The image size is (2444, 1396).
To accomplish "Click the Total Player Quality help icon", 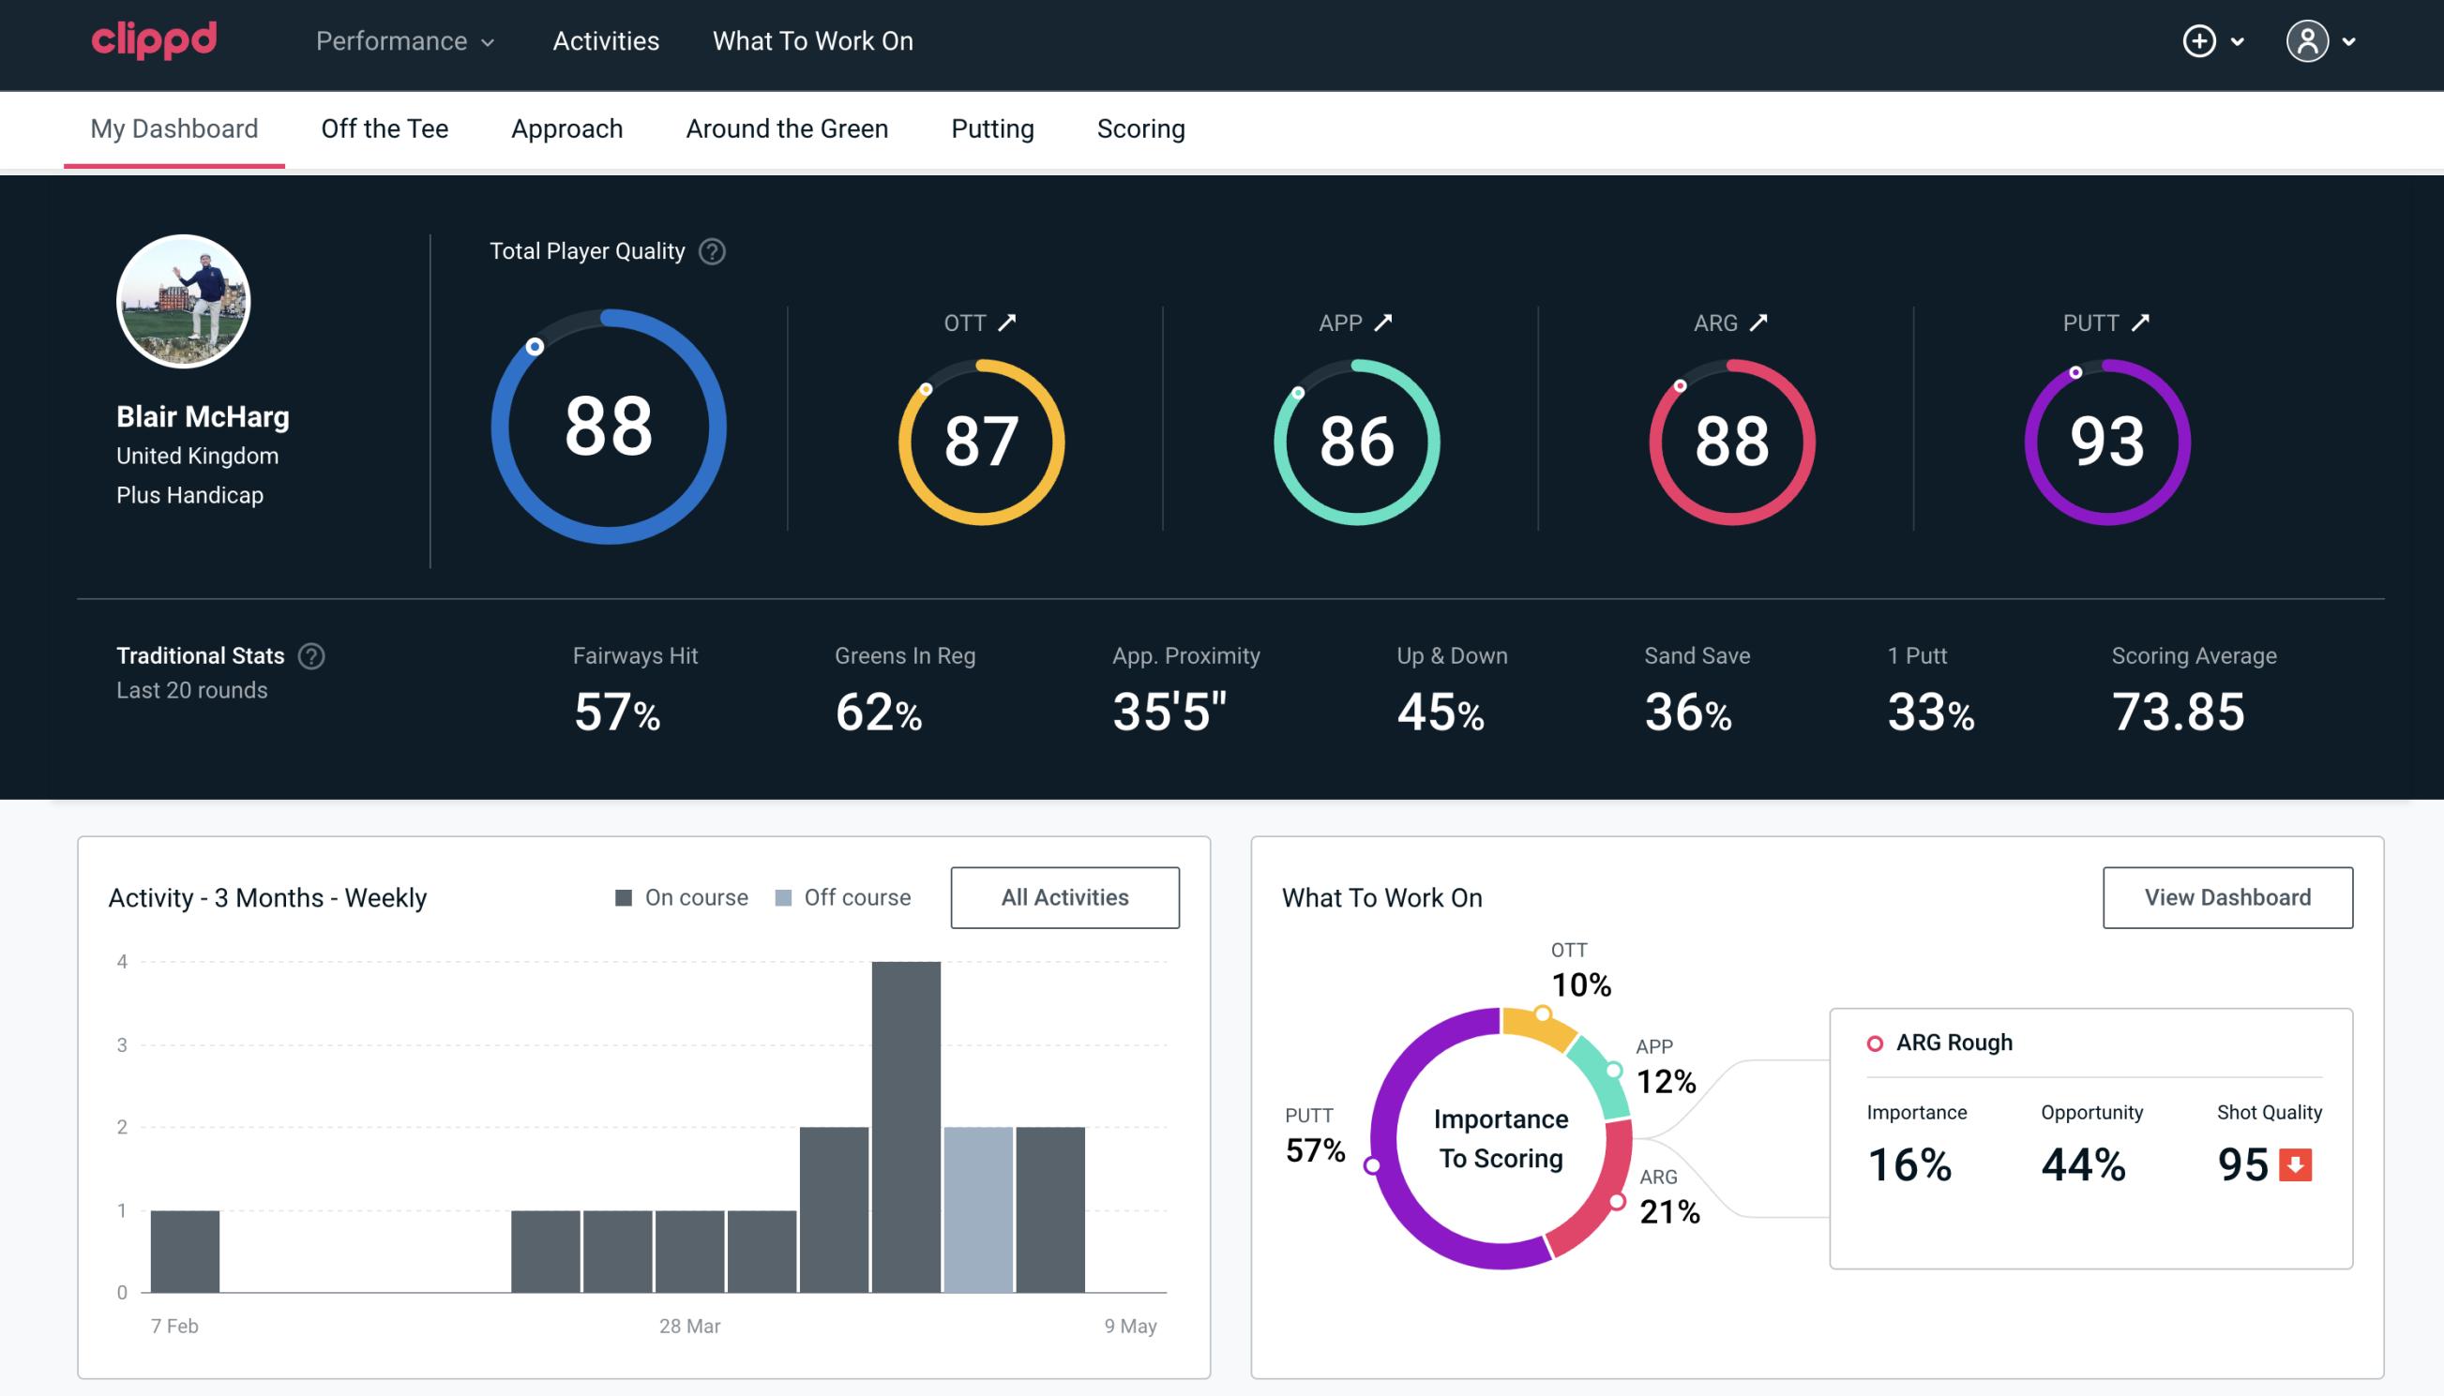I will tap(710, 251).
